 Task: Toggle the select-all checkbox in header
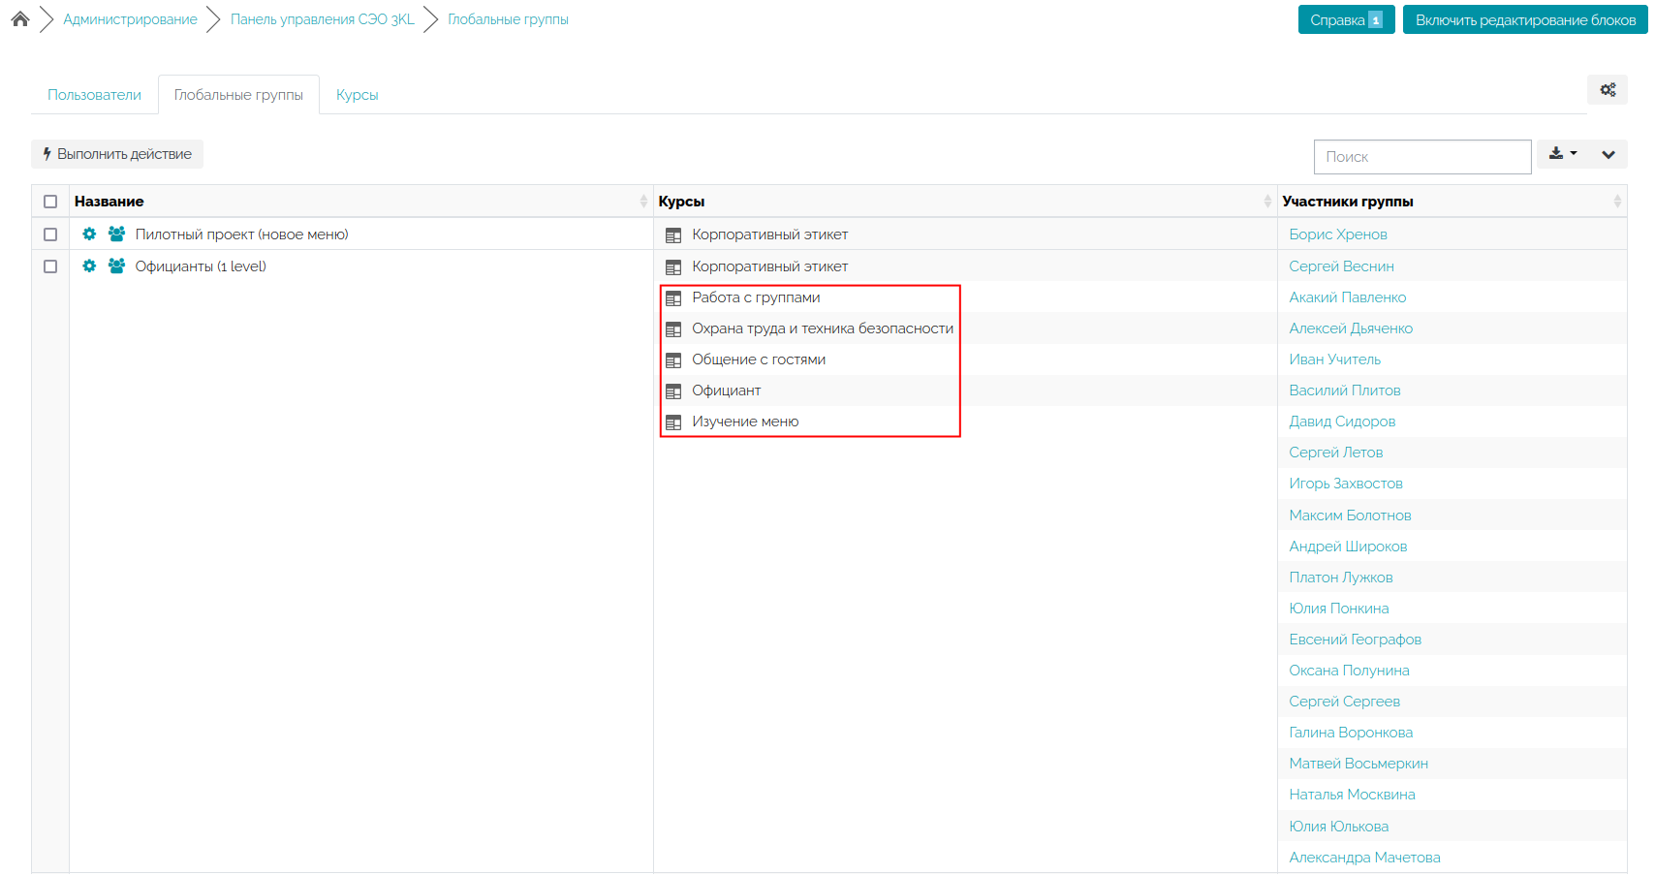point(50,202)
